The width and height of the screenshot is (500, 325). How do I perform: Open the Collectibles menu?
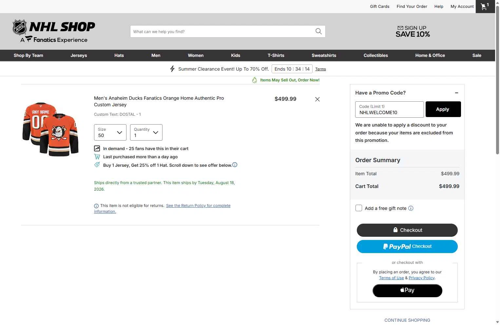[376, 56]
